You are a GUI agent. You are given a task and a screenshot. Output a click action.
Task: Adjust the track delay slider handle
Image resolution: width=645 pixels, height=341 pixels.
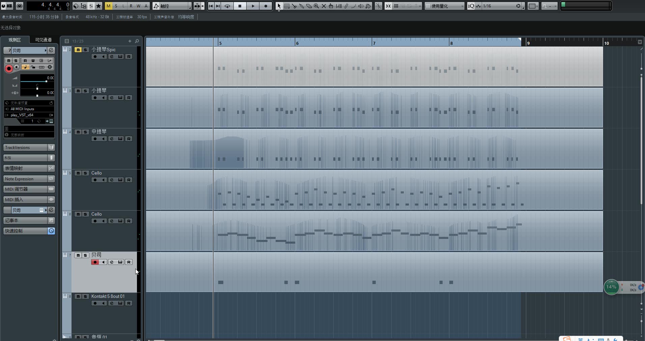(37, 96)
